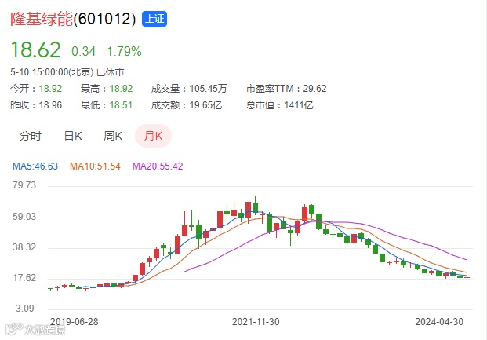Open the 隆基绿能(601012) stock title
The image size is (487, 340).
click(x=73, y=19)
